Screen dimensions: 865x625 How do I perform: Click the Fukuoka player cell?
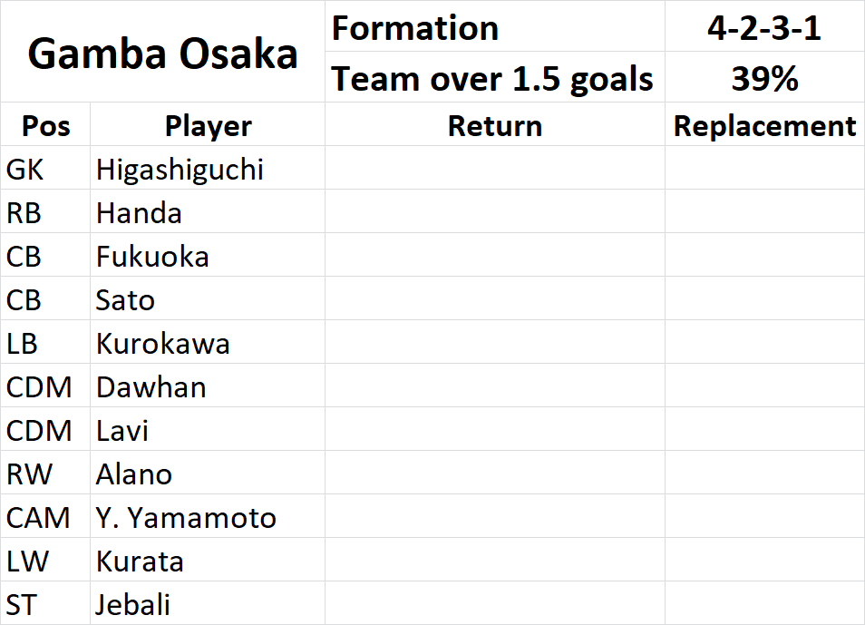pos(208,255)
